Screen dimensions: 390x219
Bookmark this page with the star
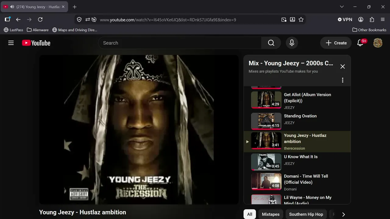point(301,19)
